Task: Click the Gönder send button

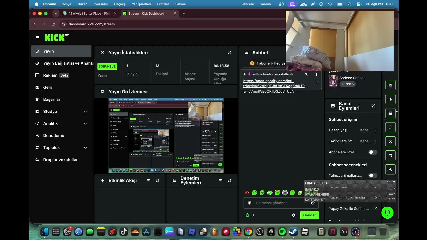Action: coord(309,215)
